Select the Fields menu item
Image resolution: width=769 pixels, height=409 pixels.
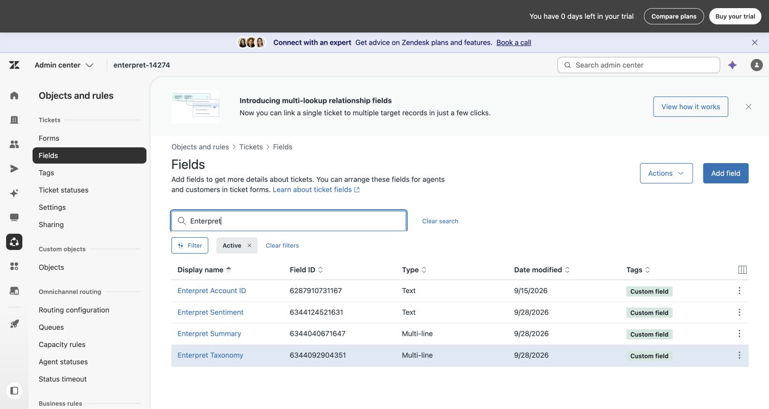click(x=90, y=155)
